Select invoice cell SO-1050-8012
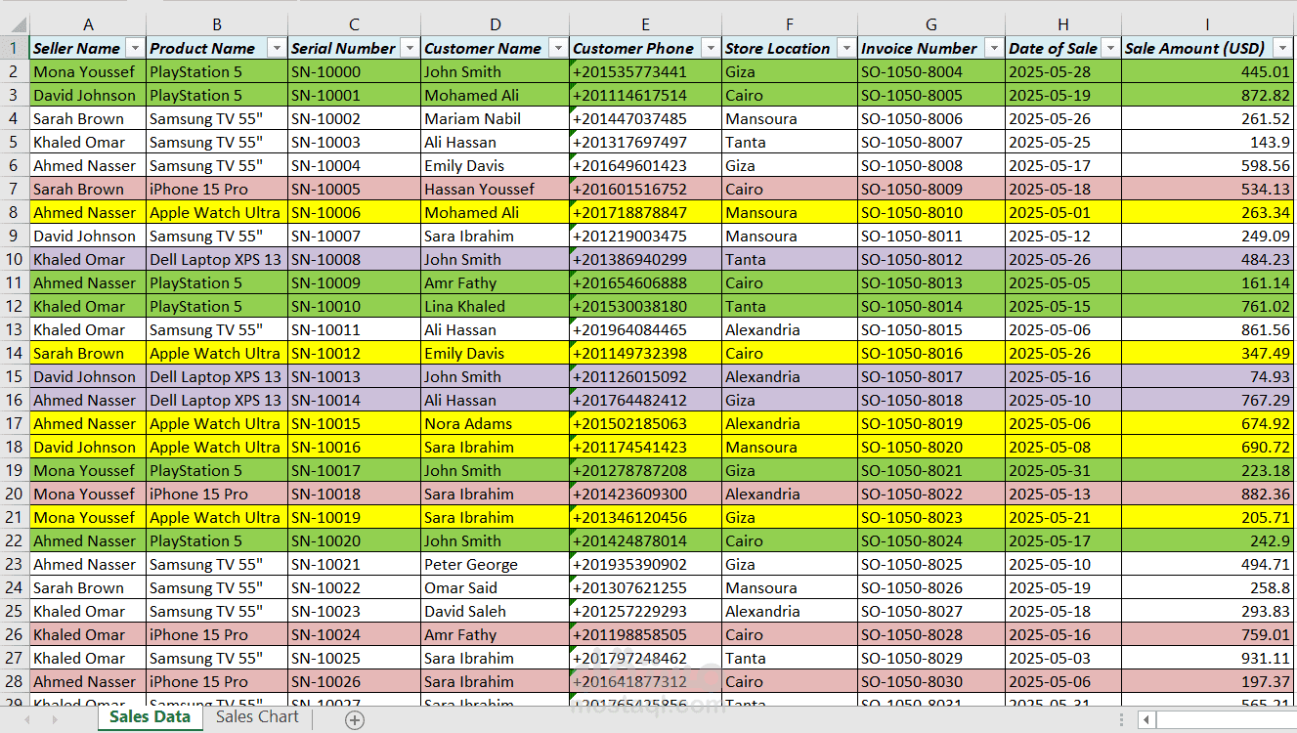 [931, 259]
